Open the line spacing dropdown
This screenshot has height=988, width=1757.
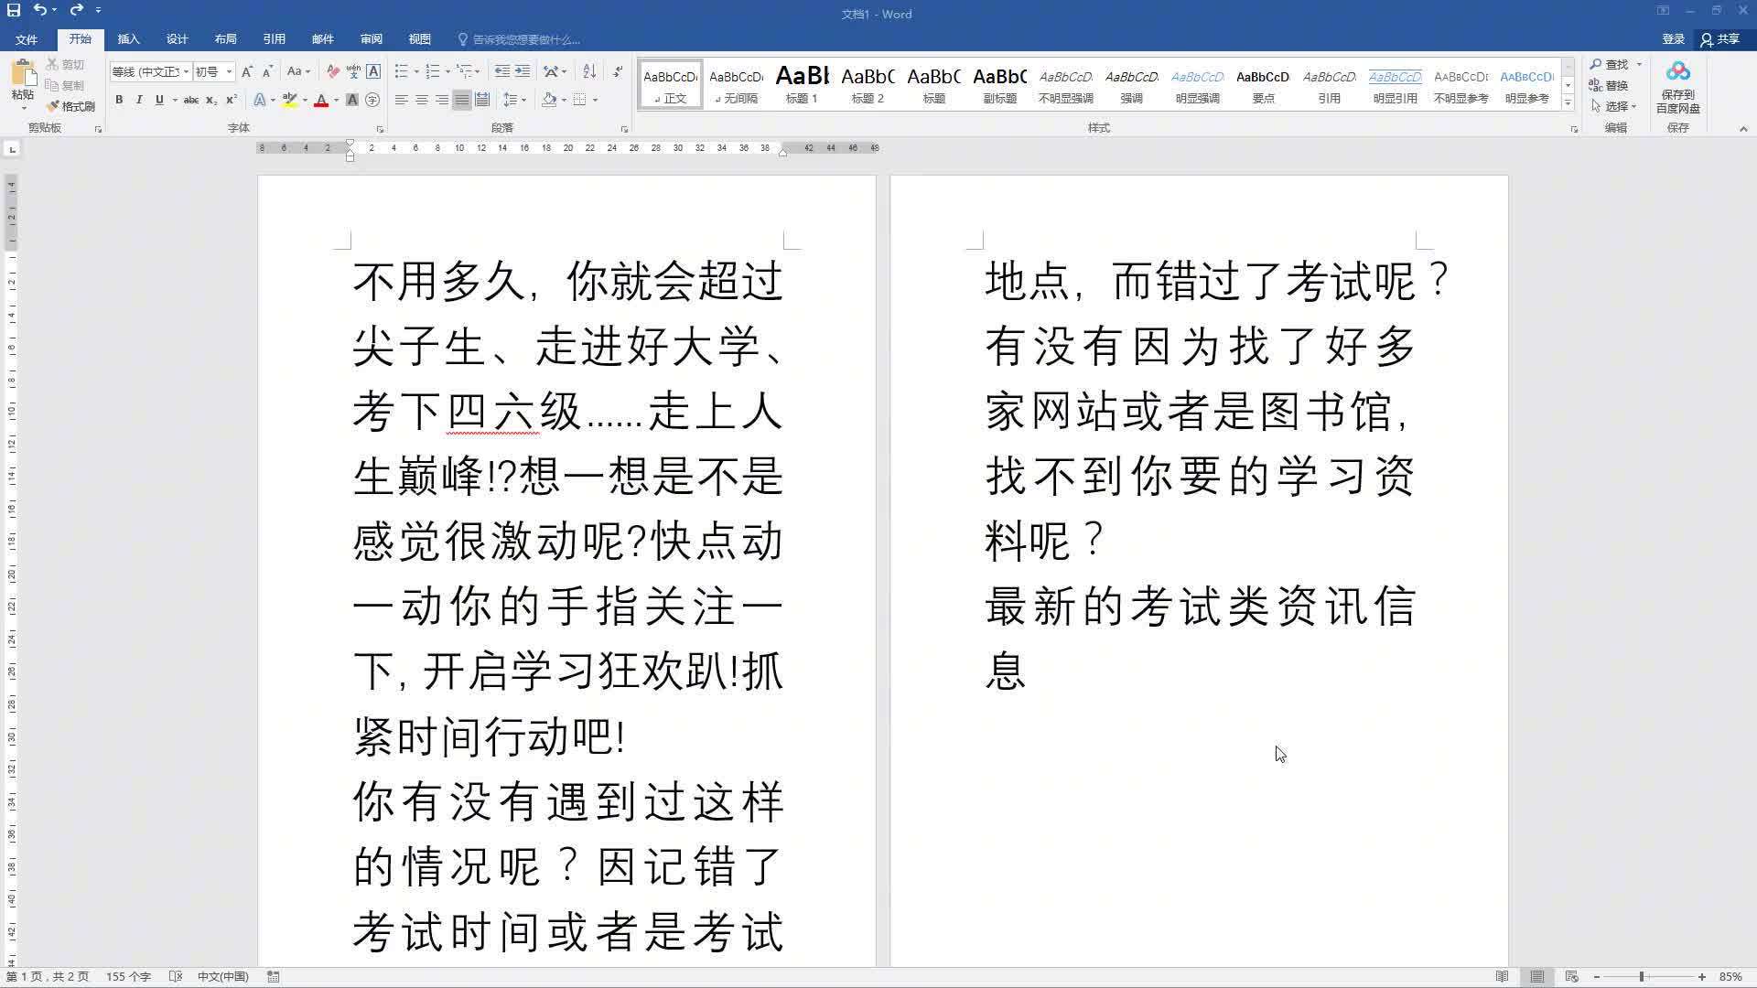tap(512, 100)
